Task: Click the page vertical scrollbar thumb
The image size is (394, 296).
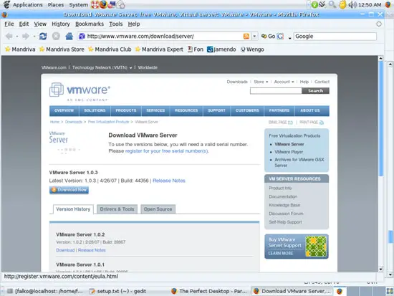Action: tap(380, 118)
